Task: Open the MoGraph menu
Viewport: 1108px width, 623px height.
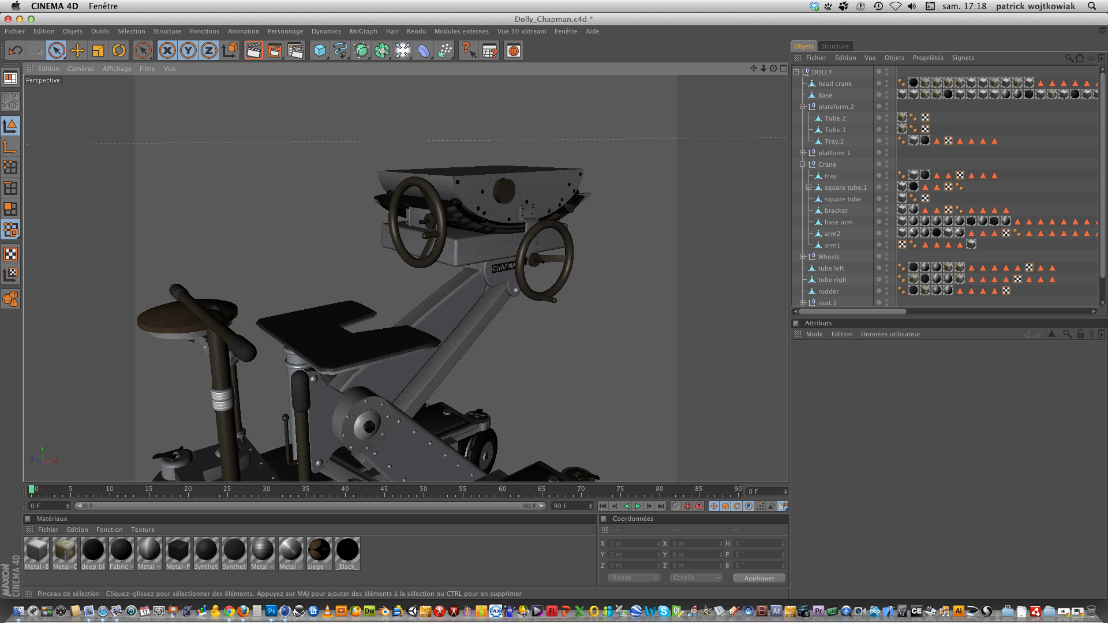Action: pyautogui.click(x=363, y=31)
